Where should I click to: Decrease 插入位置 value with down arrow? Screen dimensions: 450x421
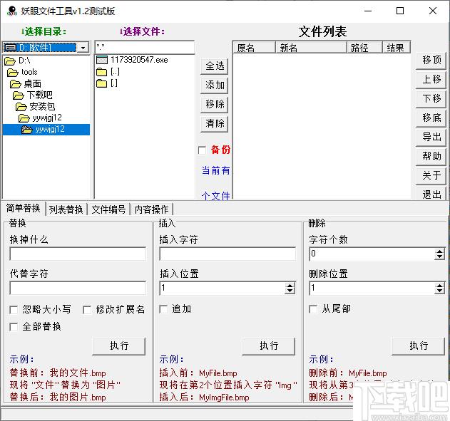click(x=290, y=291)
